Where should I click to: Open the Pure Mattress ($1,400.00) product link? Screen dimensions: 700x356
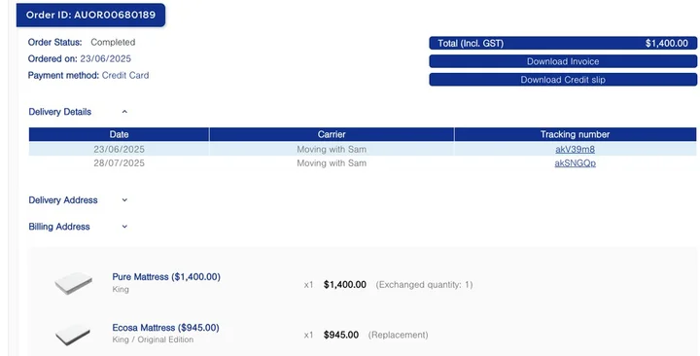coord(166,277)
